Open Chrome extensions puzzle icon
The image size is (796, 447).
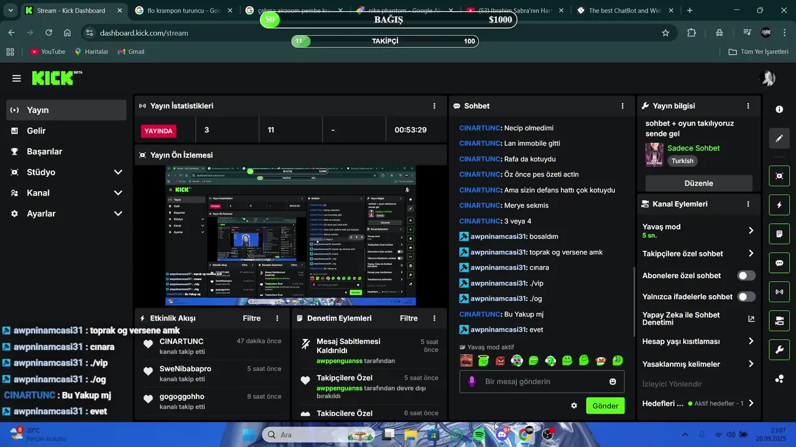coord(692,33)
